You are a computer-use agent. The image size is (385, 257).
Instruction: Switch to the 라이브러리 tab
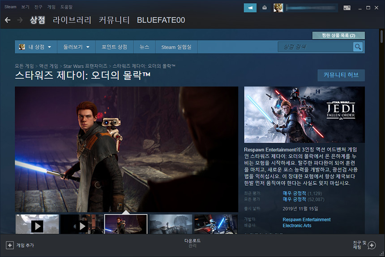click(x=72, y=20)
